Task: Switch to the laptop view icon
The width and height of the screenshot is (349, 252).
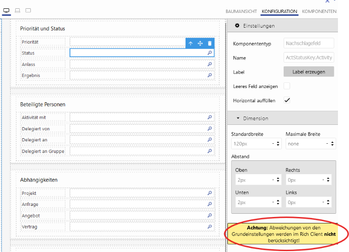Action: pyautogui.click(x=17, y=10)
